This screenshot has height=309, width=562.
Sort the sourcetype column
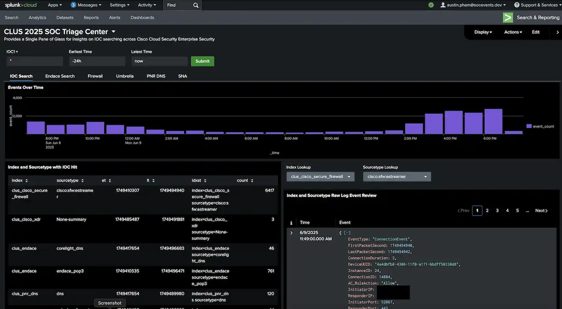pyautogui.click(x=82, y=180)
